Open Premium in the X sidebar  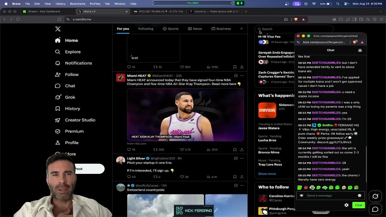69,131
